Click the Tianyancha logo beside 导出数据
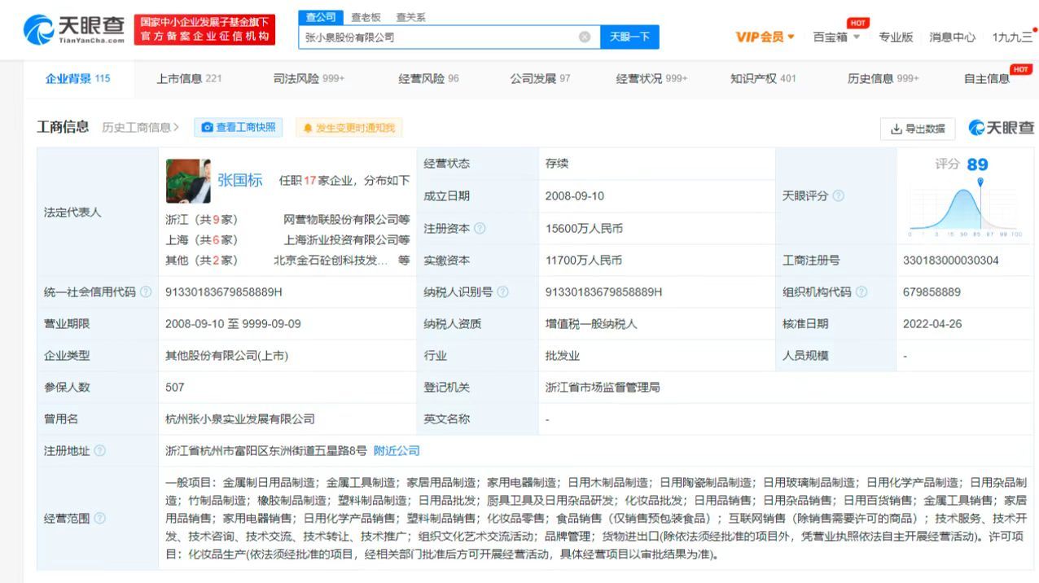Image resolution: width=1039 pixels, height=583 pixels. tap(1002, 128)
